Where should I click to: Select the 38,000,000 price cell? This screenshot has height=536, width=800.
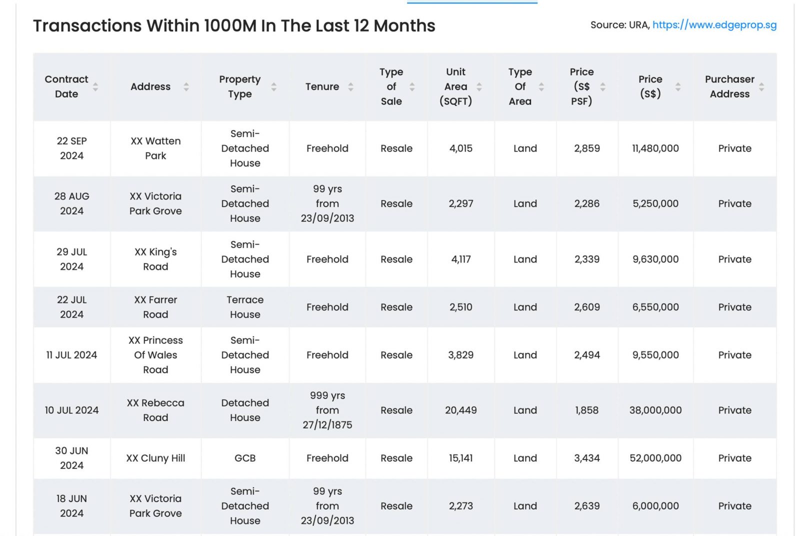pos(655,410)
